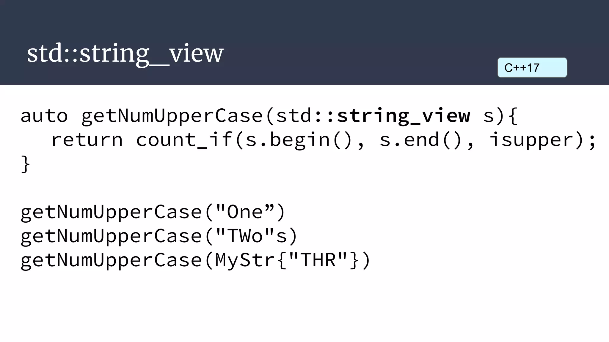Image resolution: width=609 pixels, height=342 pixels.
Task: Click the C++17 badge in the header
Action: click(532, 68)
